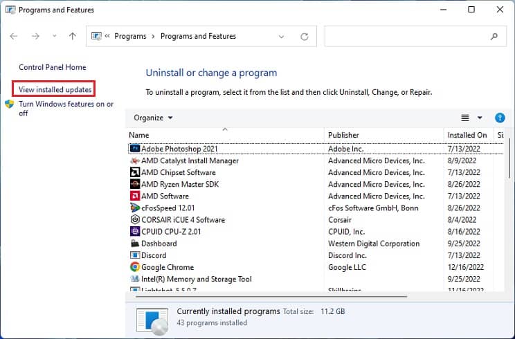Sort by the Installed On column header
Screen dimensions: 515x339
click(467, 135)
